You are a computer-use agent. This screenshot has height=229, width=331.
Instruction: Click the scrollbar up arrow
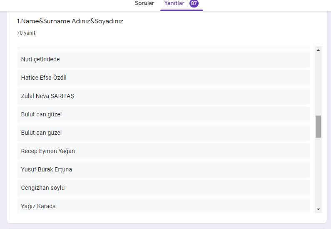318,50
